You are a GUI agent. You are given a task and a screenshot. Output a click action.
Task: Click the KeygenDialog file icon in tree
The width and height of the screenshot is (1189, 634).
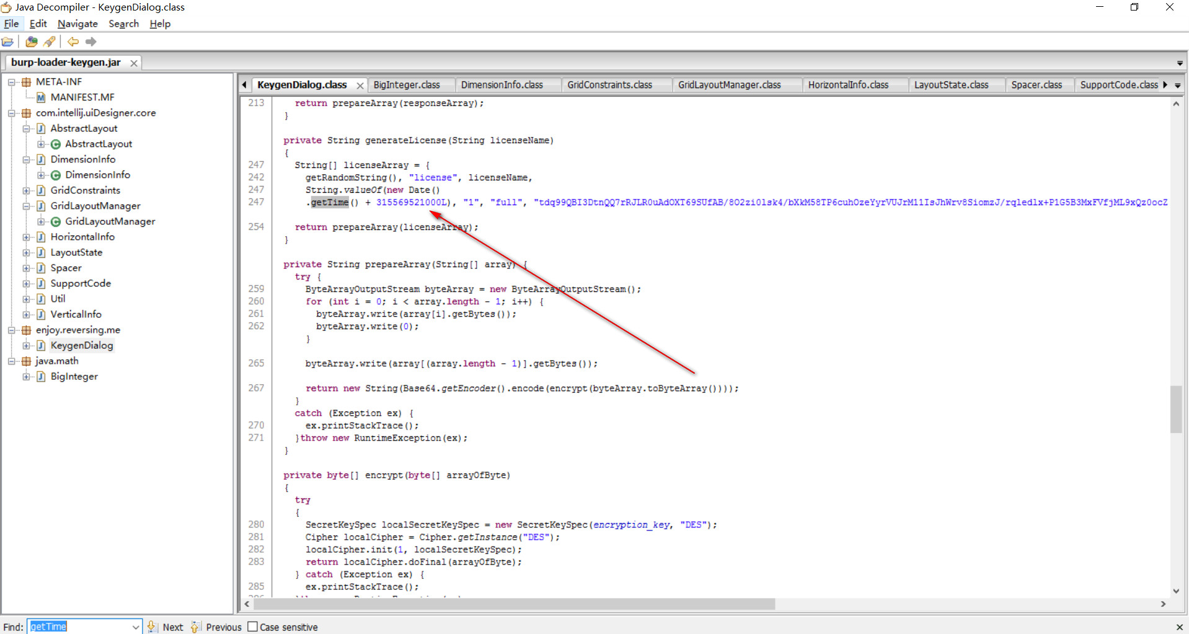tap(41, 345)
